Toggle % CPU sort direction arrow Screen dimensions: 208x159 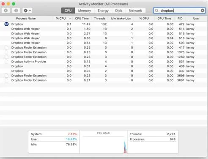coord(70,19)
